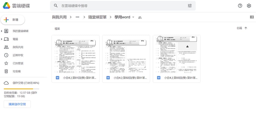Open the 學用word folder dropdown arrow
The width and height of the screenshot is (256, 119).
point(133,17)
